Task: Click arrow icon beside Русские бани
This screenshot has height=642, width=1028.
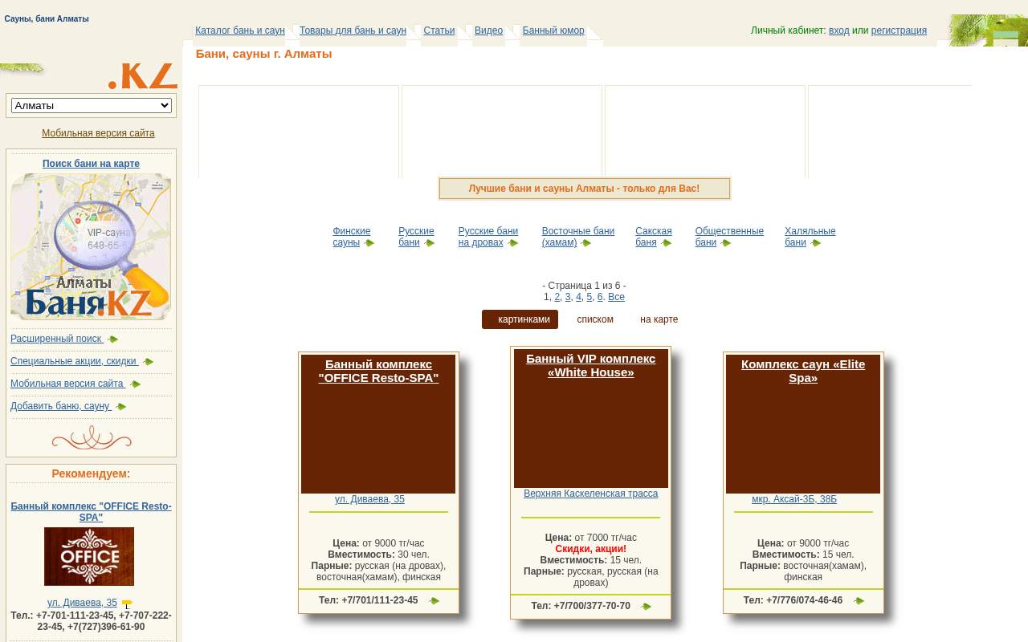Action: click(430, 243)
